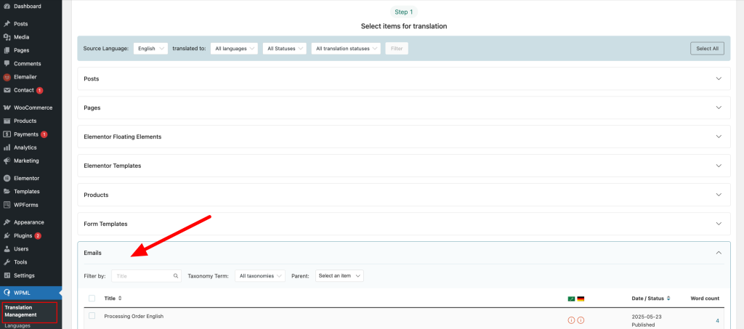This screenshot has height=329, width=744.
Task: Click the Media library icon
Action: point(7,37)
